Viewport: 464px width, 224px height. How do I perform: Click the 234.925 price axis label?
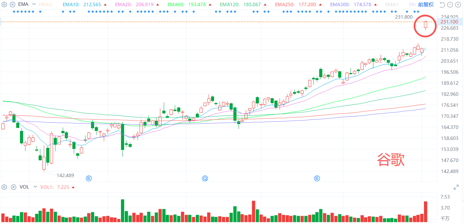coord(449,17)
